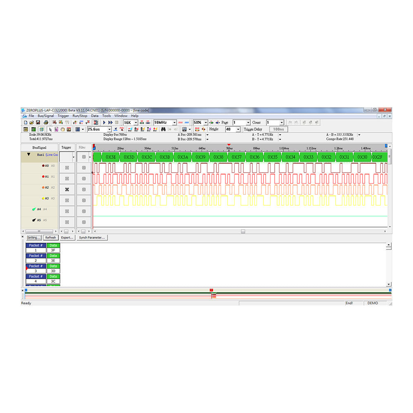Click the Stop square button
This screenshot has height=413, width=413.
point(117,123)
